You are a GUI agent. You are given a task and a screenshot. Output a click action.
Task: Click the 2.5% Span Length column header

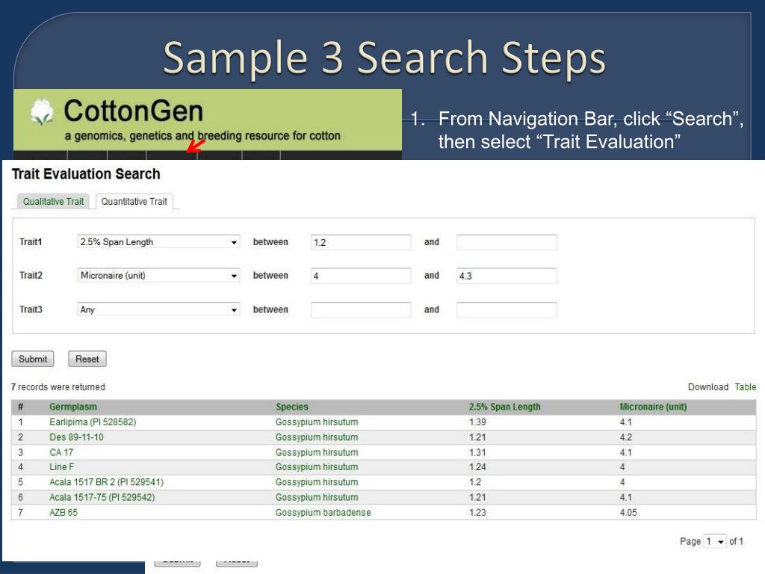(504, 407)
